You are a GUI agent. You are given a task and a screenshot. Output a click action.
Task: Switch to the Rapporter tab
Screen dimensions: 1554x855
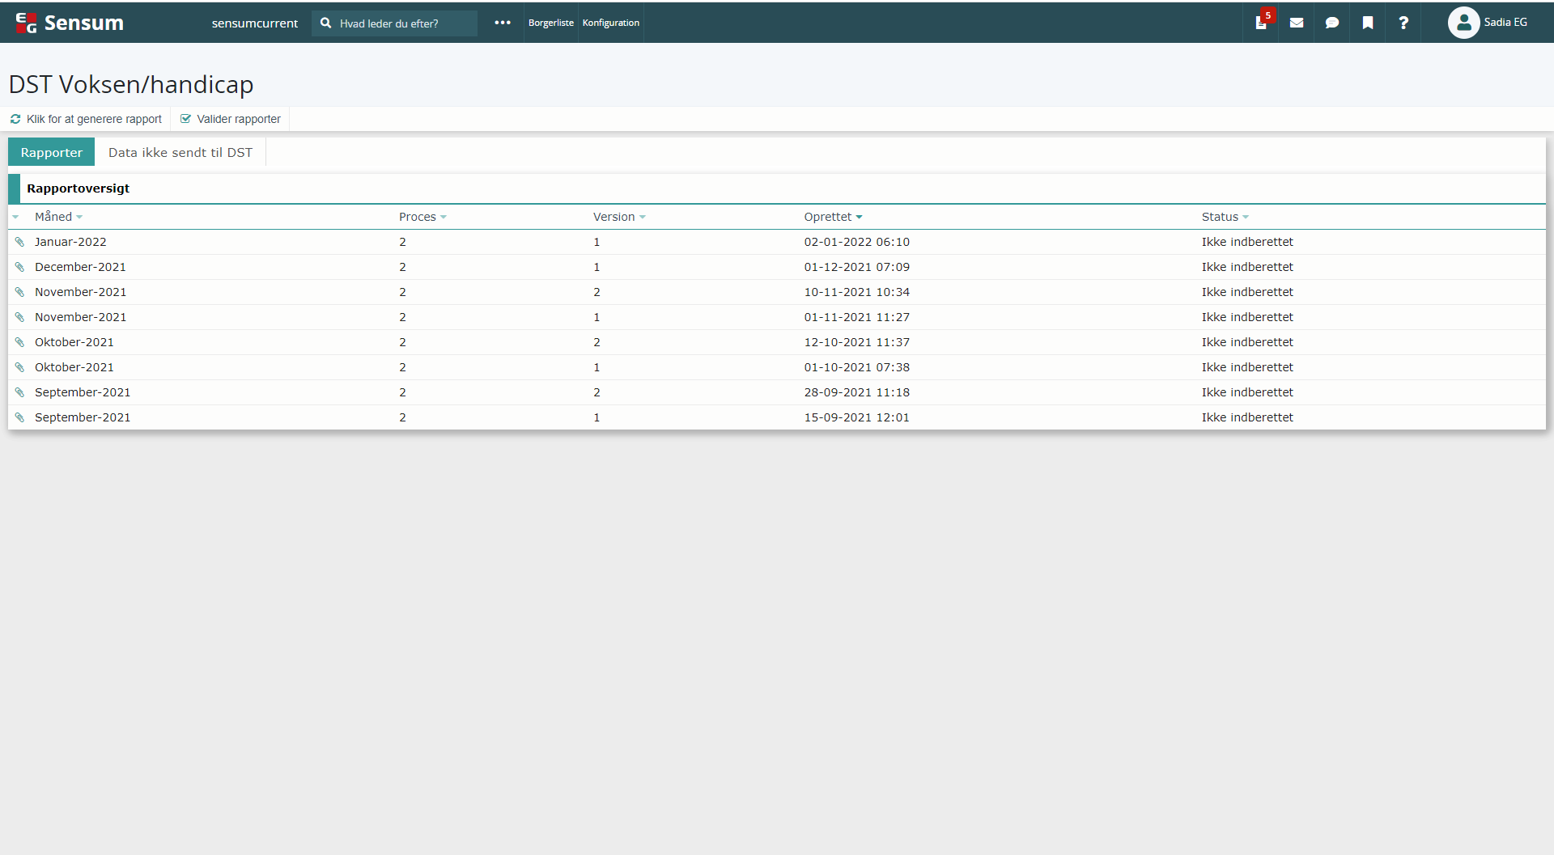(x=51, y=152)
